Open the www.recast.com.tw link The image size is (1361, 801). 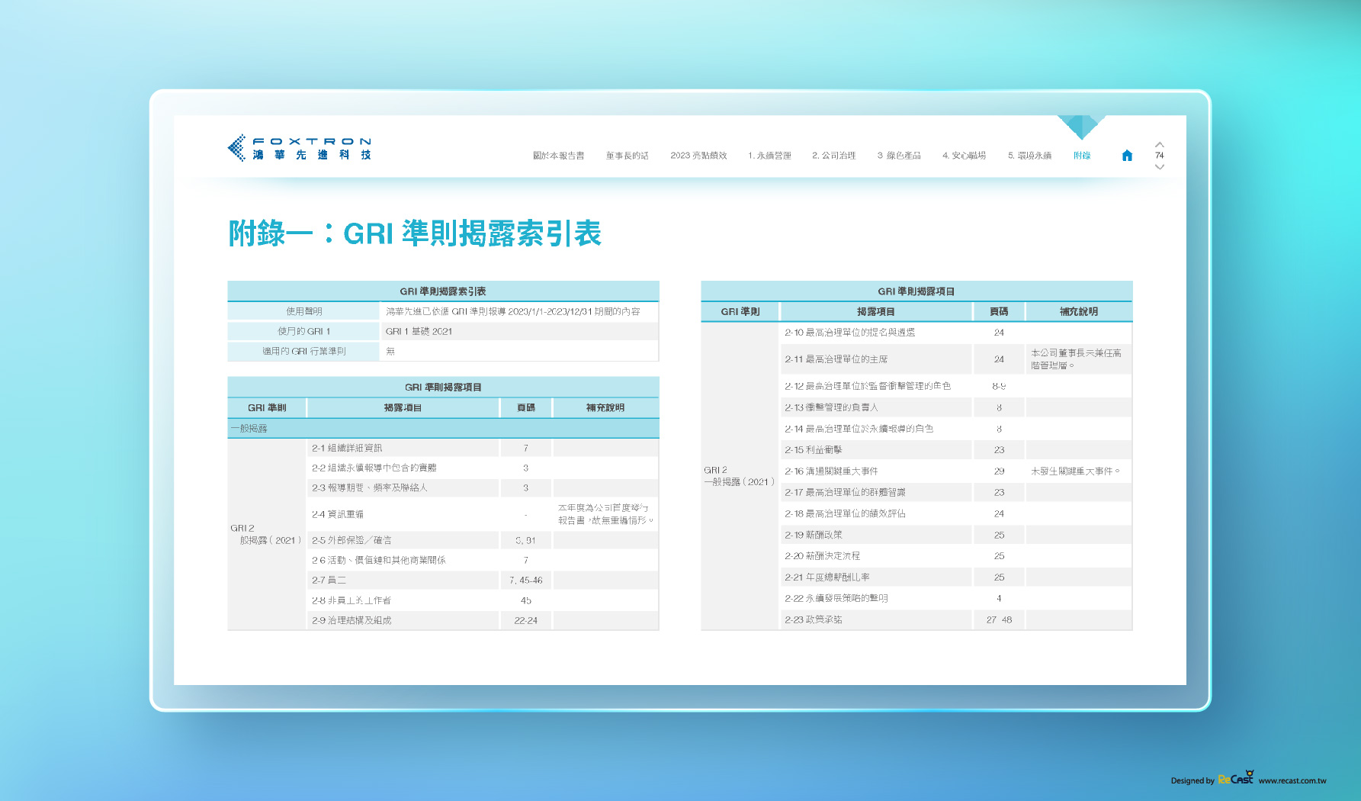coord(1292,780)
